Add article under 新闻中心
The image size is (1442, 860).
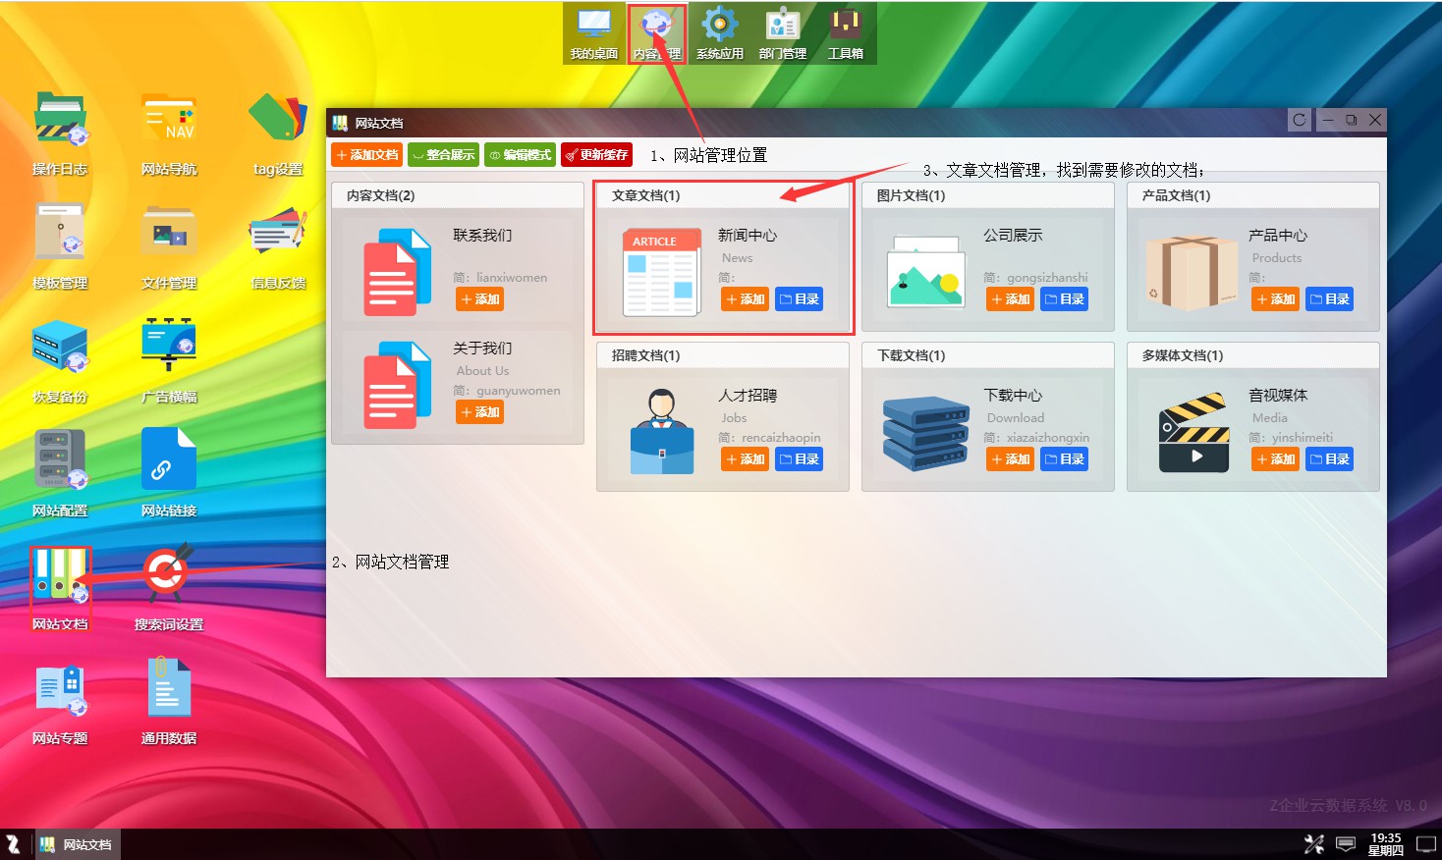tap(746, 299)
